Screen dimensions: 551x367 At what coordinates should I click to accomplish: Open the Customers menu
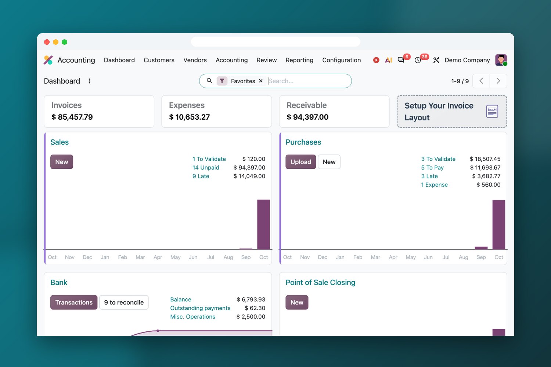tap(159, 60)
